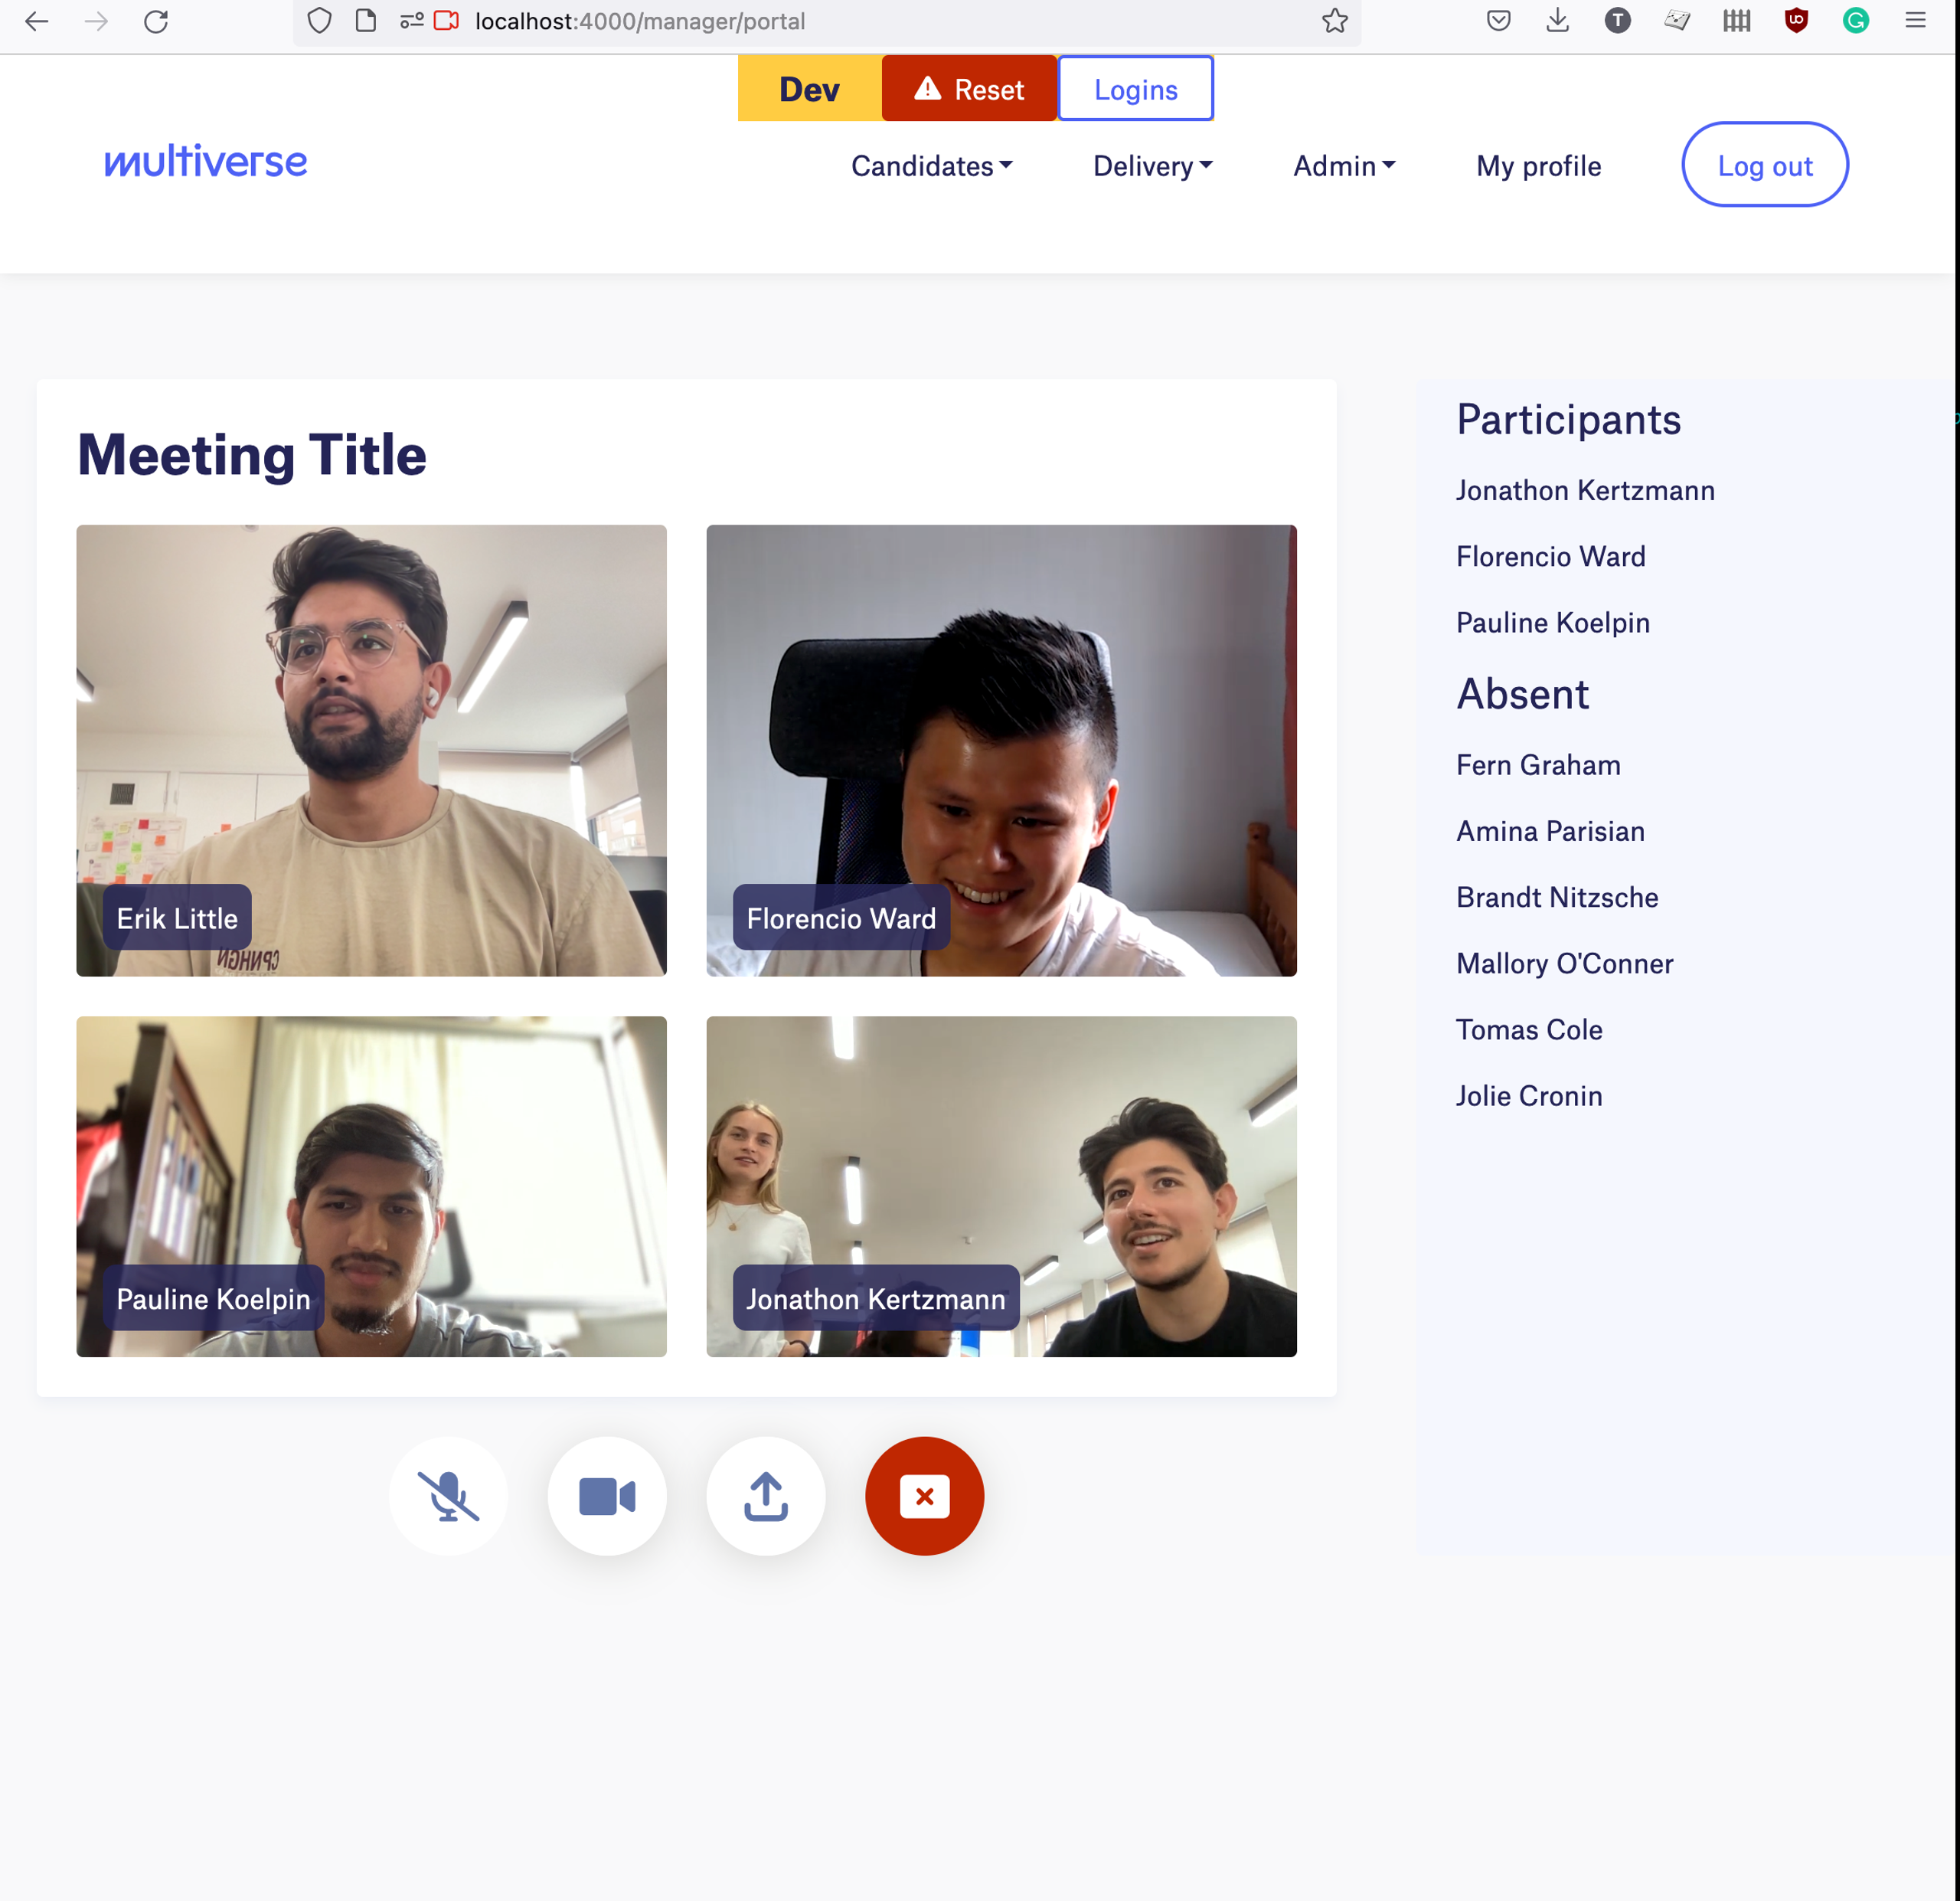Click the Log out button
This screenshot has width=1960, height=1901.
[x=1764, y=165]
